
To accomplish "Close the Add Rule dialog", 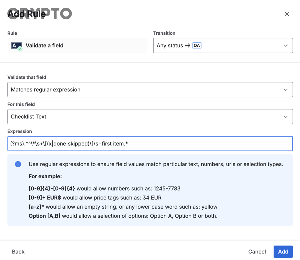I will click(x=287, y=14).
